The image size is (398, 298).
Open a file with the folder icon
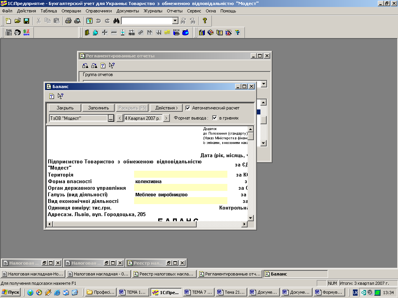click(17, 21)
